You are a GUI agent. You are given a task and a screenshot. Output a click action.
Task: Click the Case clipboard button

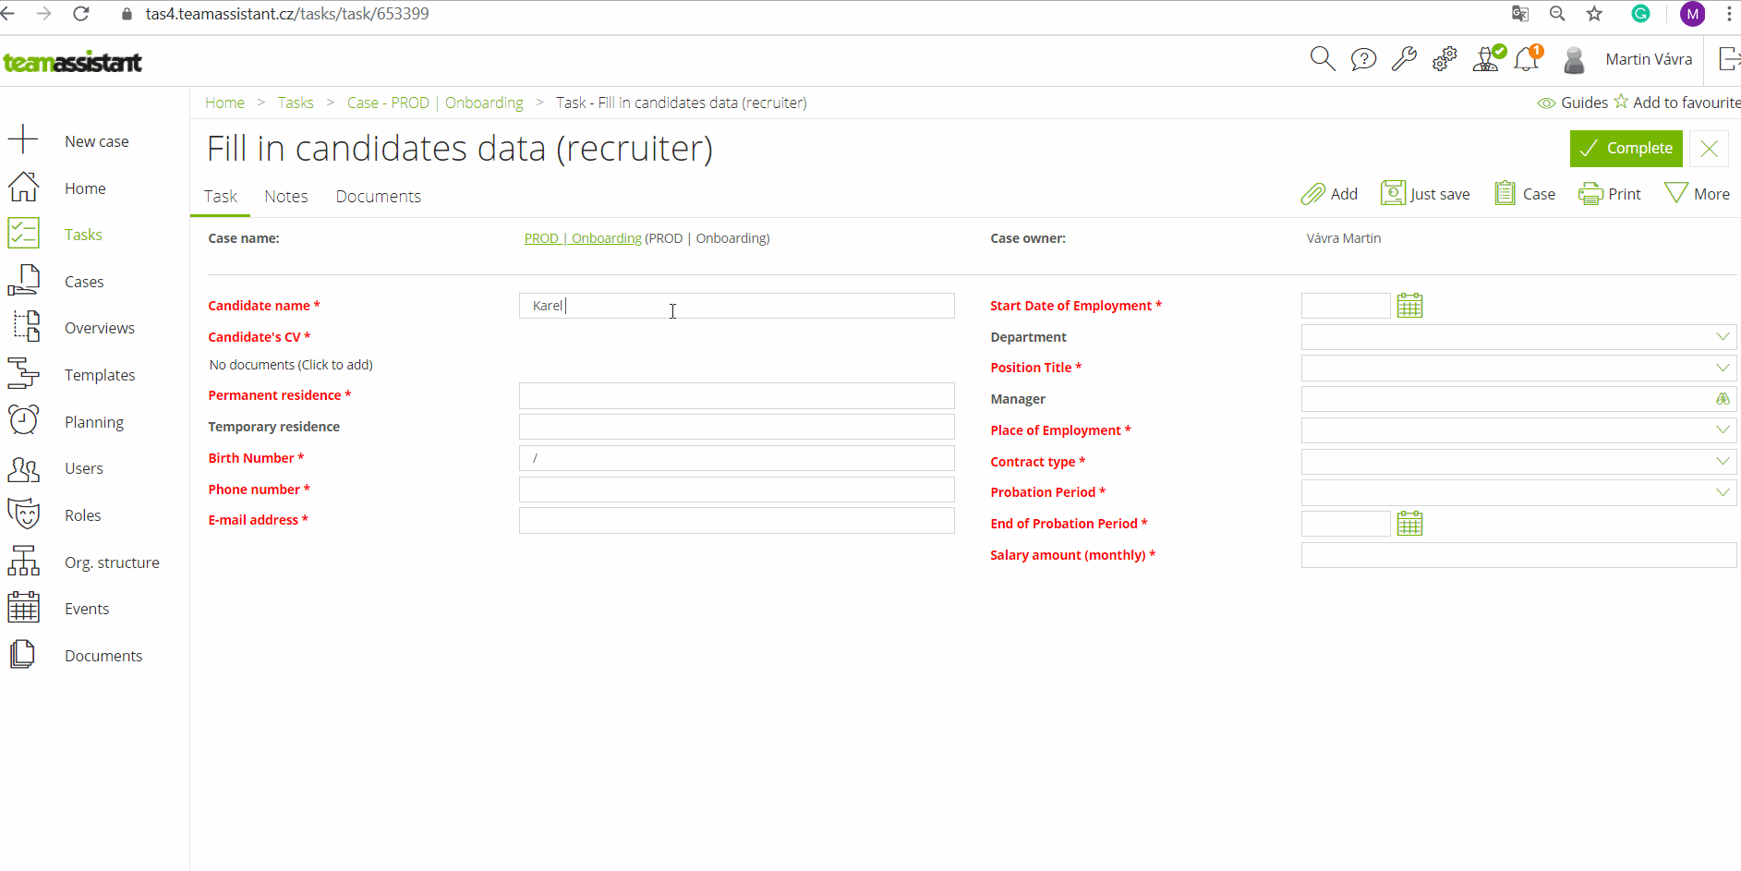click(1525, 194)
